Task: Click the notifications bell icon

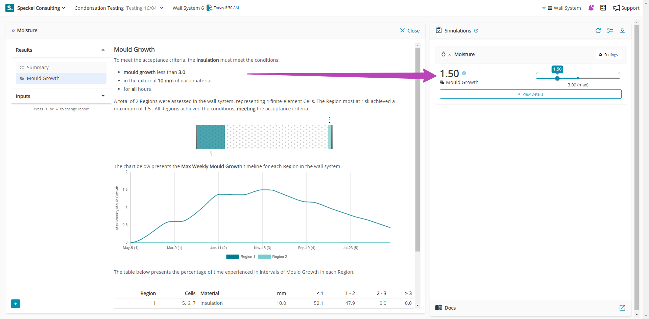Action: click(x=591, y=8)
